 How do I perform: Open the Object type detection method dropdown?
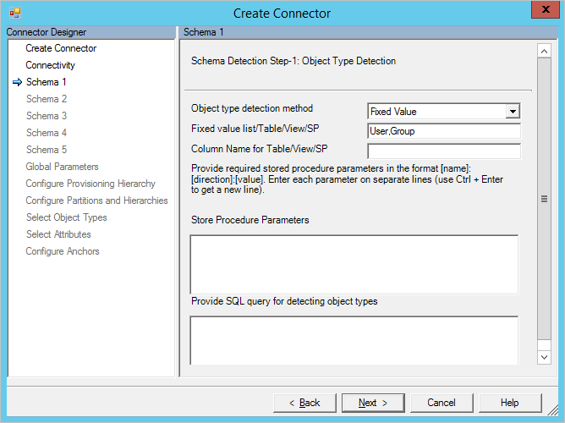(513, 112)
